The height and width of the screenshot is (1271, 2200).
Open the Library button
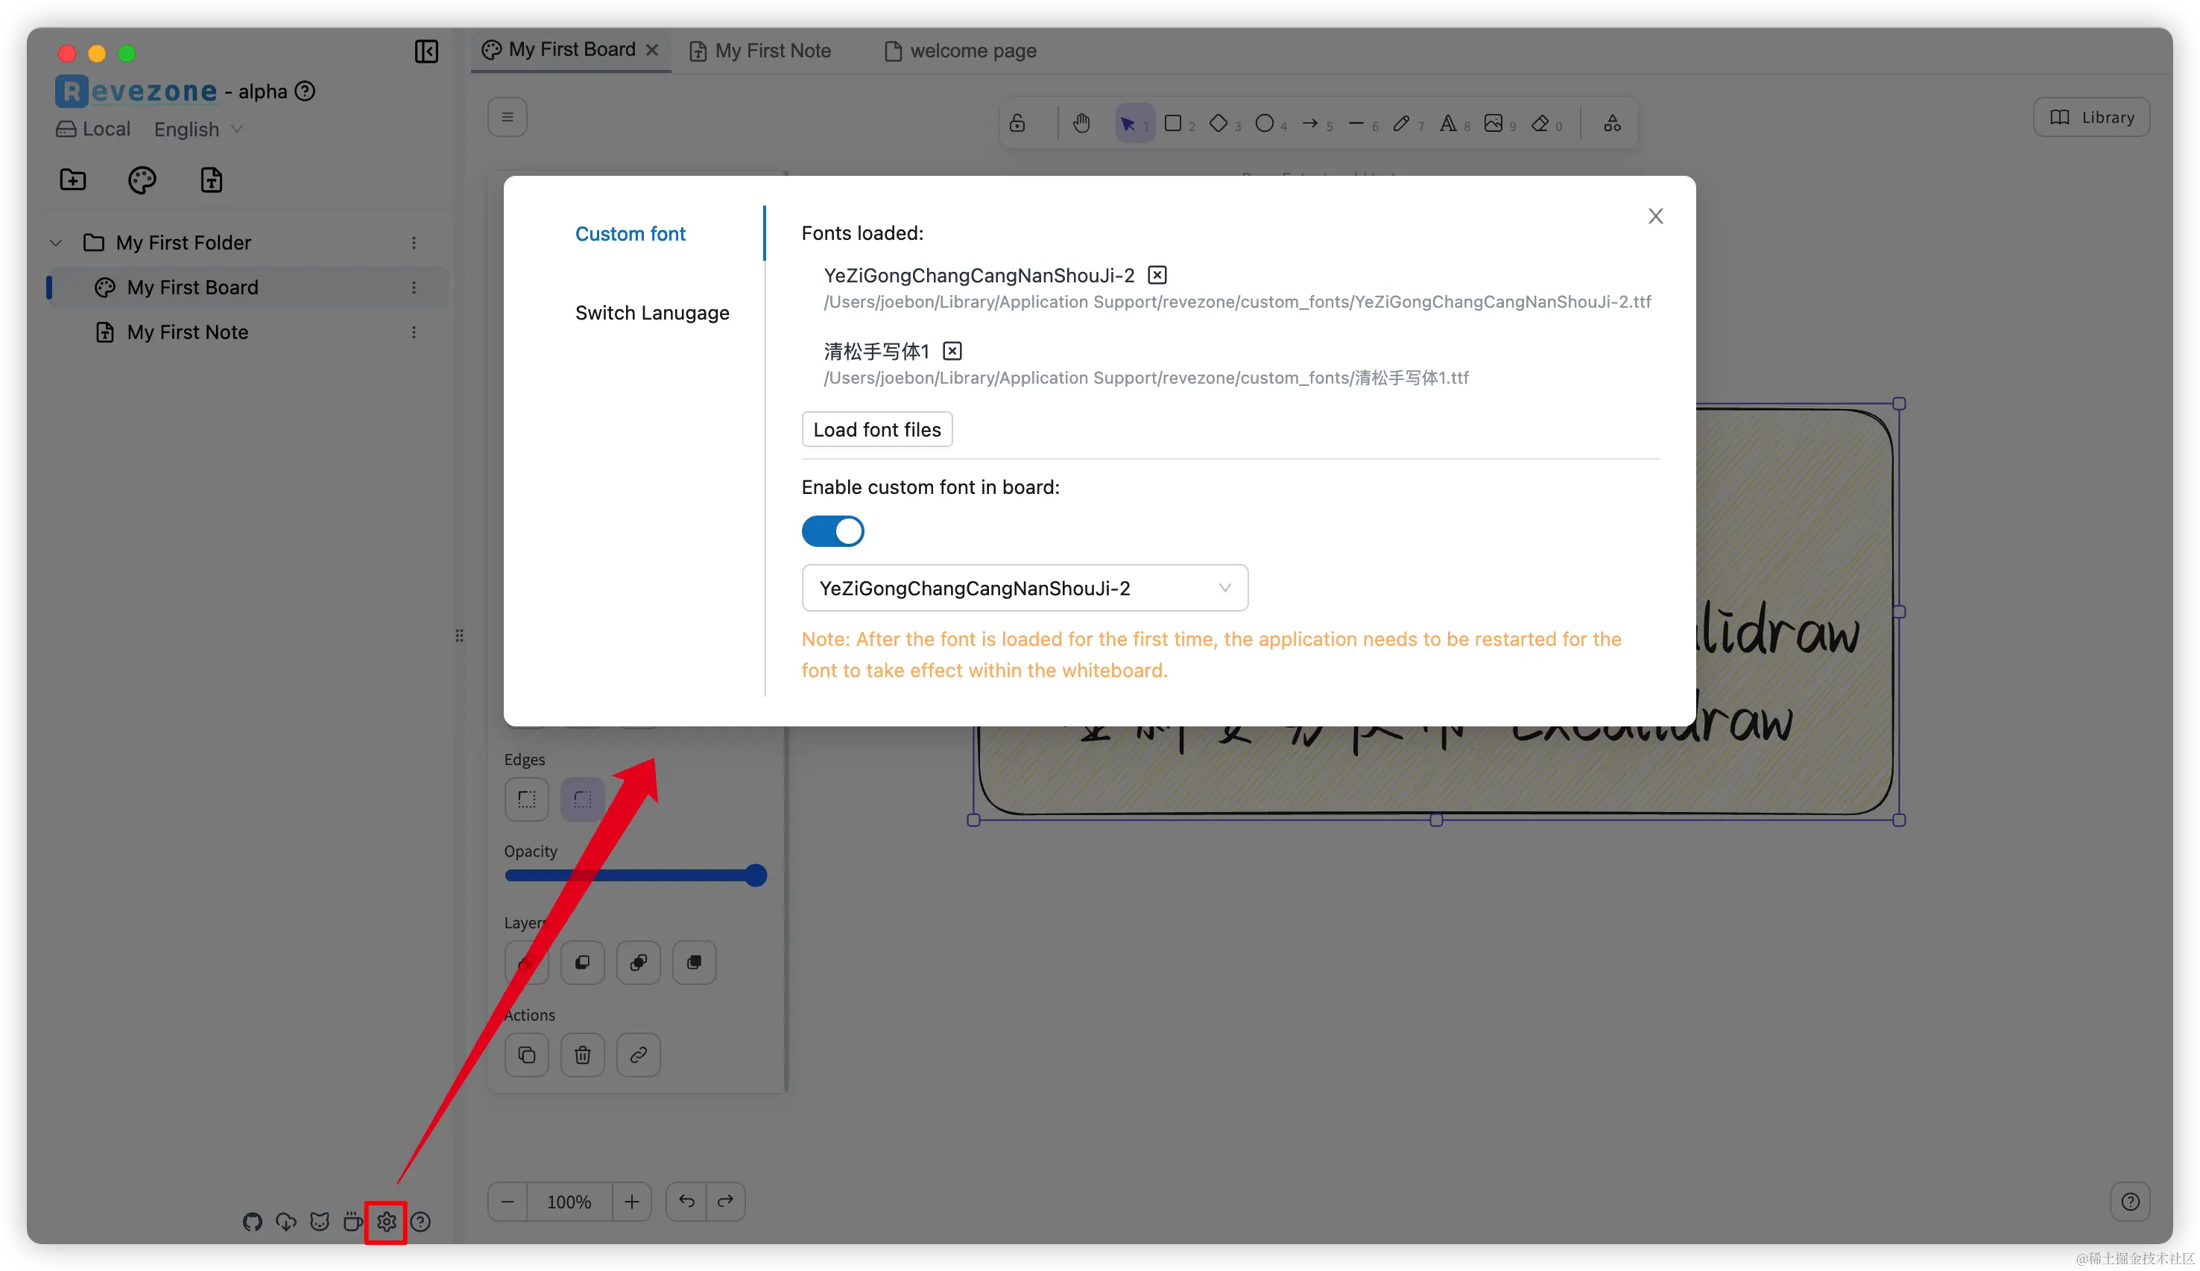pyautogui.click(x=2091, y=117)
